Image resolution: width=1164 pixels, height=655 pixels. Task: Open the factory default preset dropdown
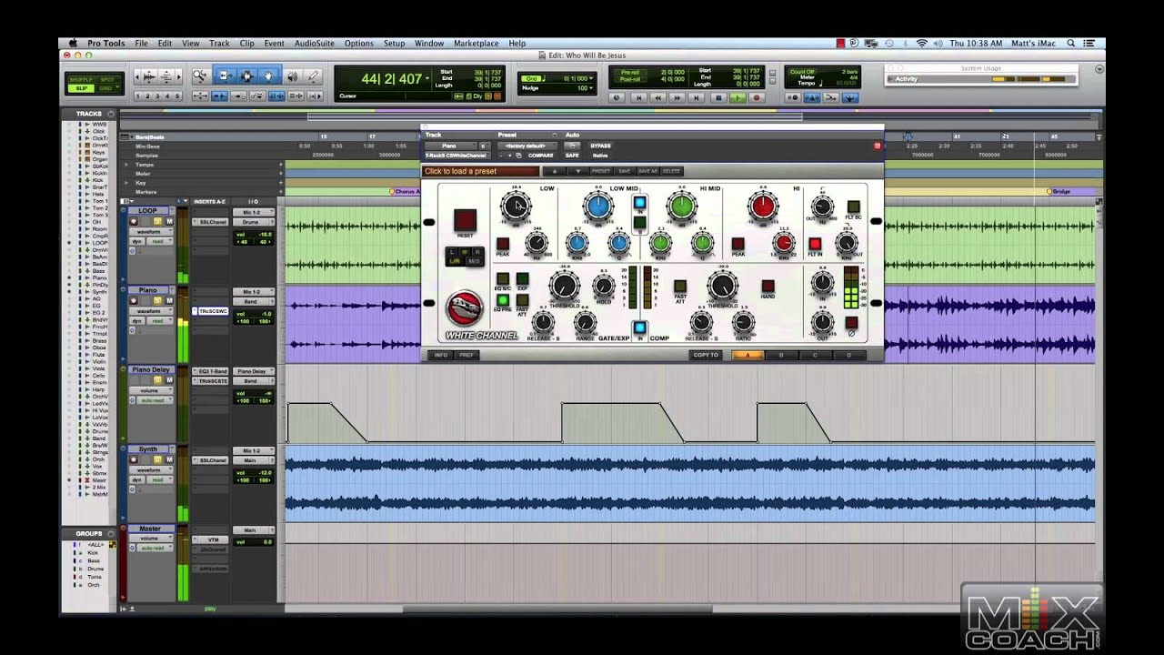526,146
